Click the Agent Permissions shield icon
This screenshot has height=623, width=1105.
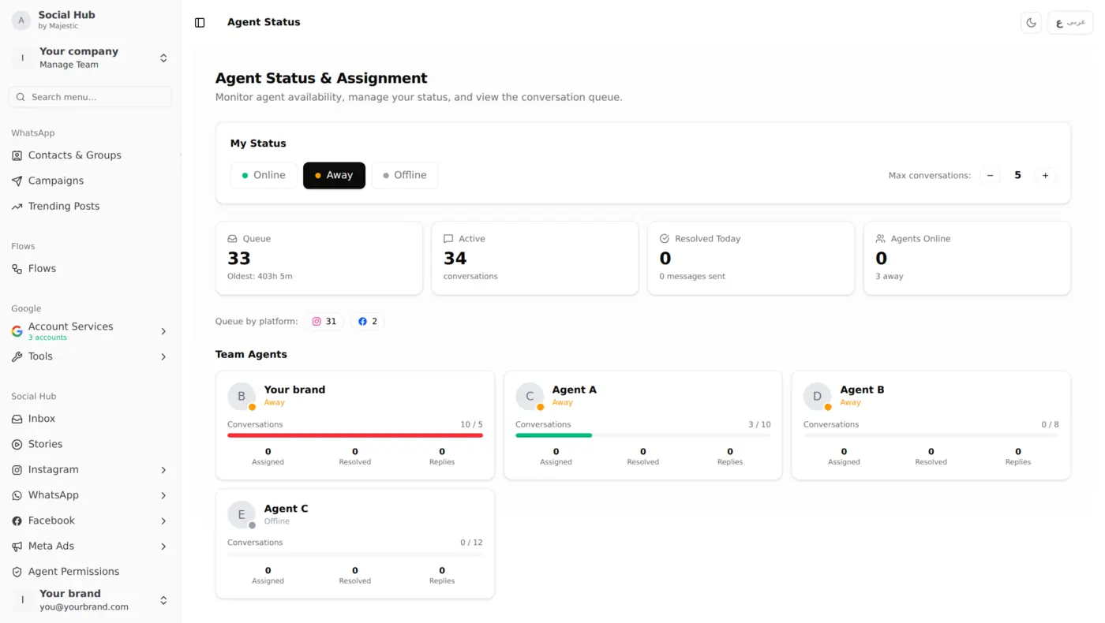point(17,572)
